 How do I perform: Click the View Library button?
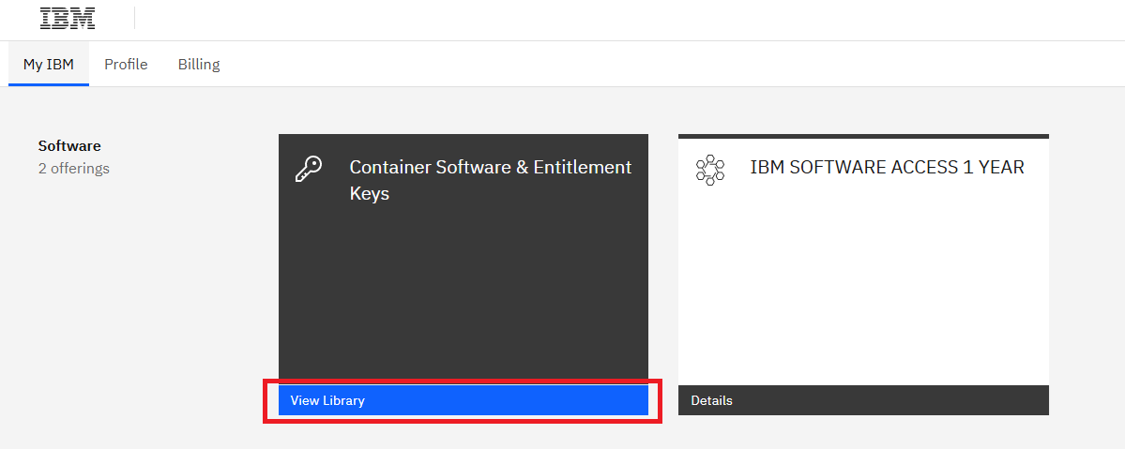464,400
